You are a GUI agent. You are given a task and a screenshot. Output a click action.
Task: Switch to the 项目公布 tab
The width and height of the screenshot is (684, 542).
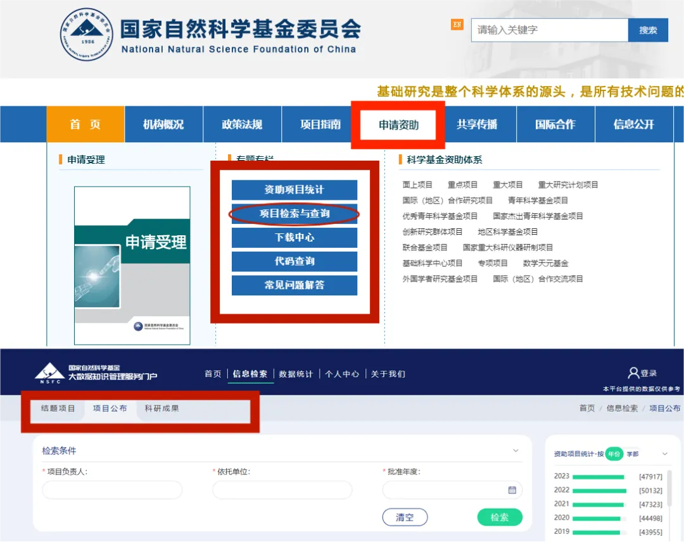pos(110,409)
